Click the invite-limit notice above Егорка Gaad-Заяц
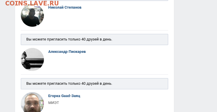The width and height of the screenshot is (217, 112). 94,84
